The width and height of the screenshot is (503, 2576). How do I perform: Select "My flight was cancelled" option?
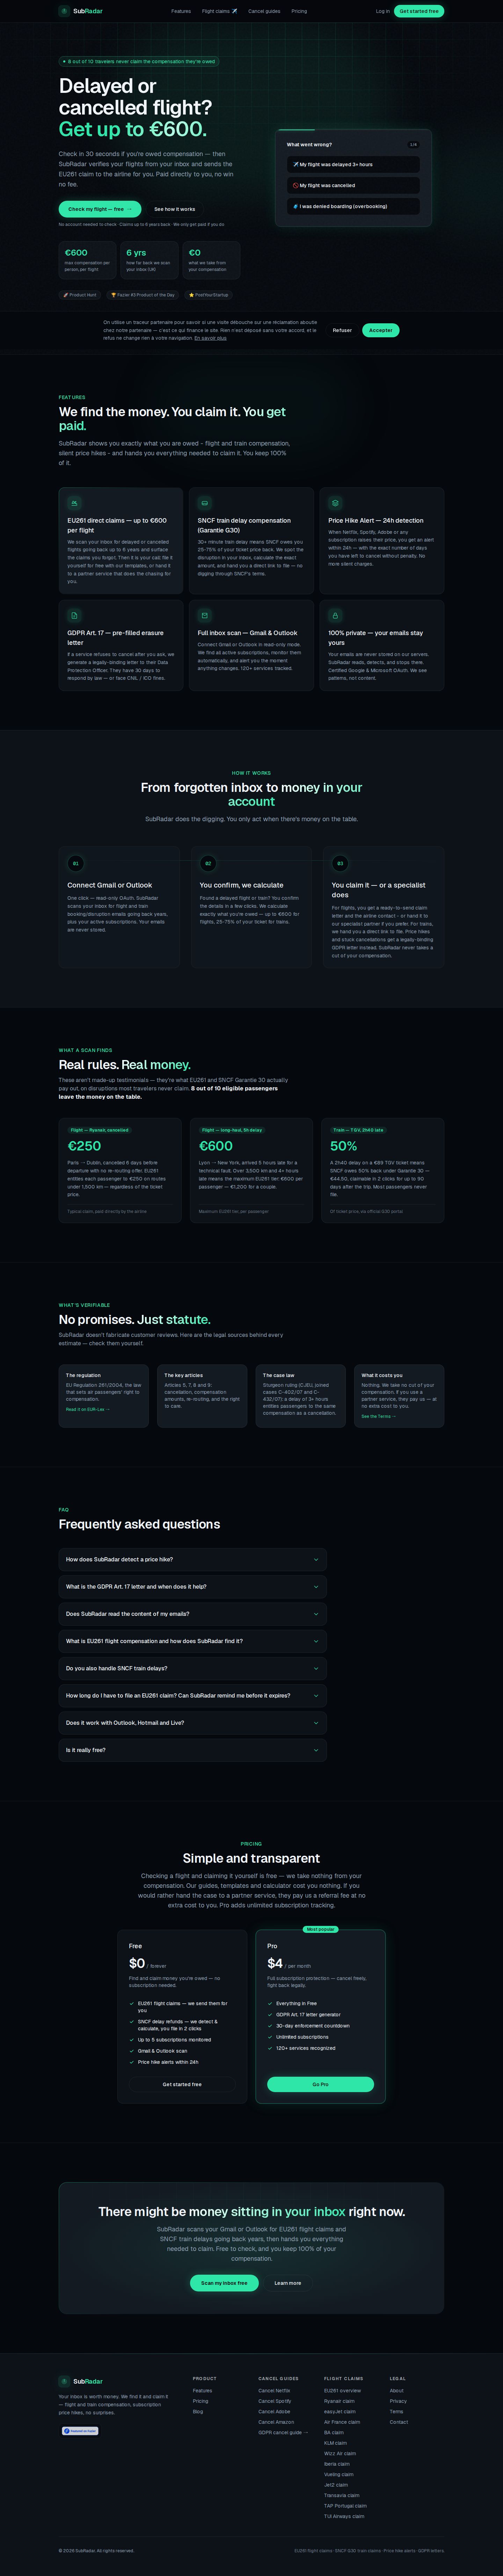353,185
